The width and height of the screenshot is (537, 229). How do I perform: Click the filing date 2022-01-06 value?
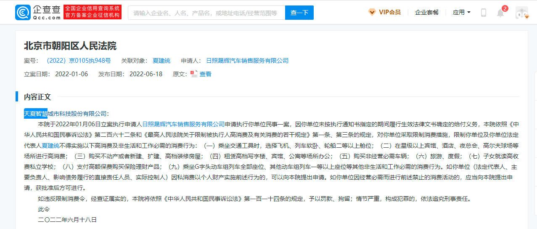tap(71, 74)
